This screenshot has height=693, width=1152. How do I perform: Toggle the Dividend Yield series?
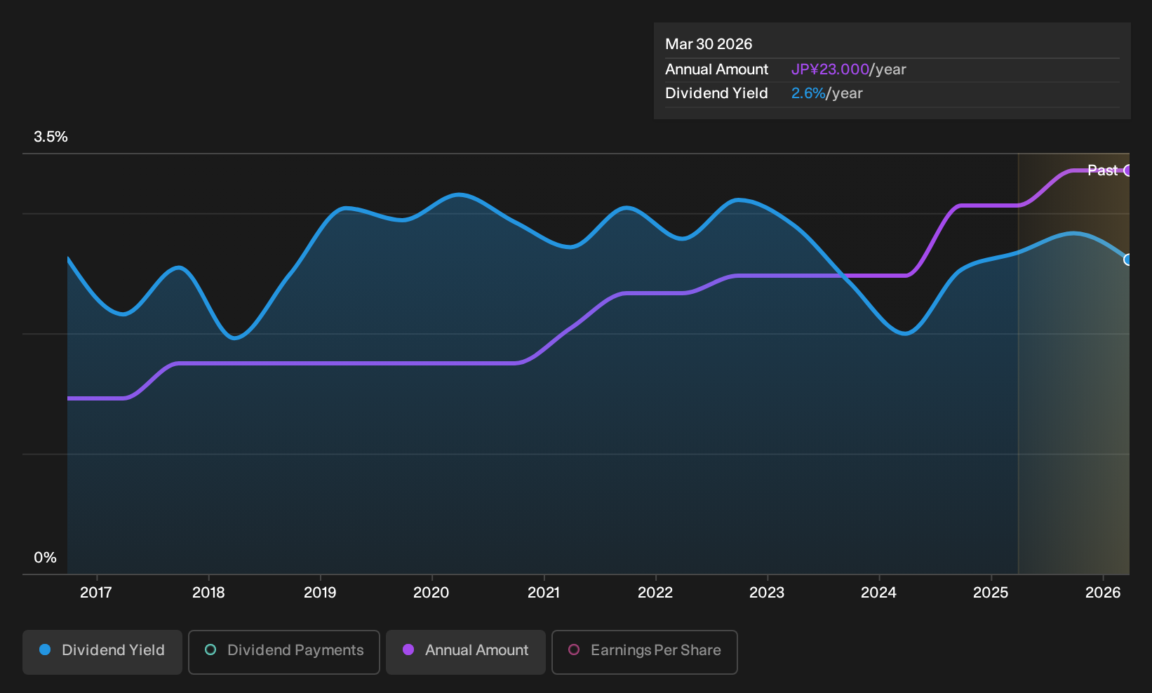point(102,652)
